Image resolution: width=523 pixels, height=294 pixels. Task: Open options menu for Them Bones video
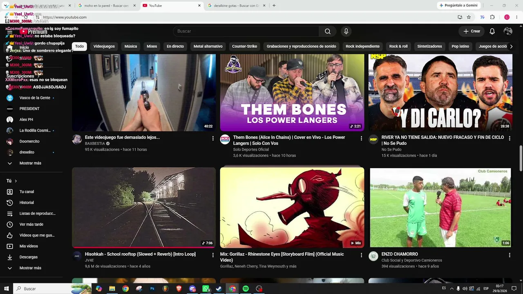(361, 138)
